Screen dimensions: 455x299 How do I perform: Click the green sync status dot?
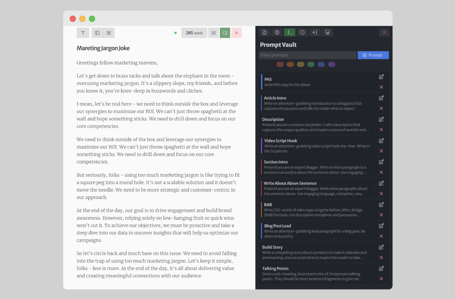tap(175, 33)
